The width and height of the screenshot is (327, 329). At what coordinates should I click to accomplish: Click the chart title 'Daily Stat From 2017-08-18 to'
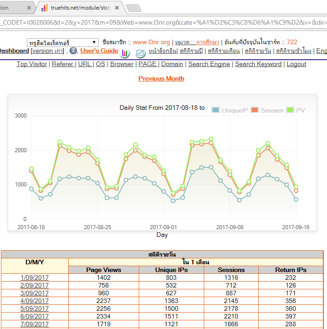click(x=162, y=108)
